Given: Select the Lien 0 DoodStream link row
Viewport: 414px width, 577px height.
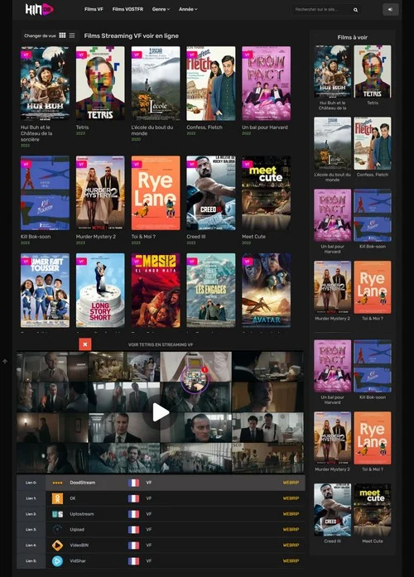Looking at the screenshot, I should tap(161, 483).
